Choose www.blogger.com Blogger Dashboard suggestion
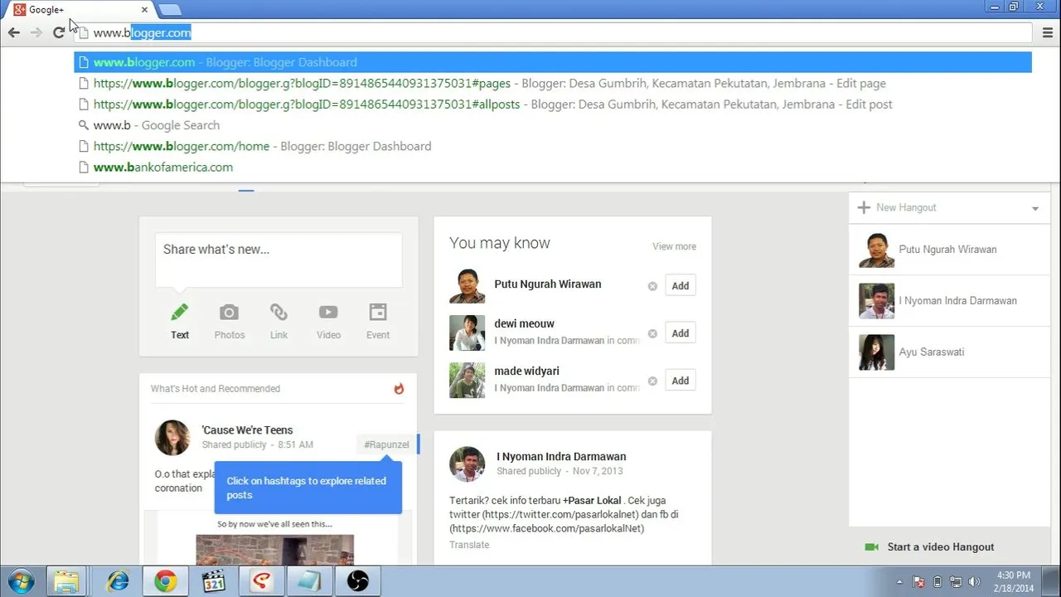This screenshot has width=1061, height=597. pyautogui.click(x=553, y=62)
